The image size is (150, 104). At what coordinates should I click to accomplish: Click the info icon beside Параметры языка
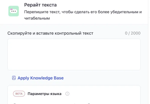(67, 94)
